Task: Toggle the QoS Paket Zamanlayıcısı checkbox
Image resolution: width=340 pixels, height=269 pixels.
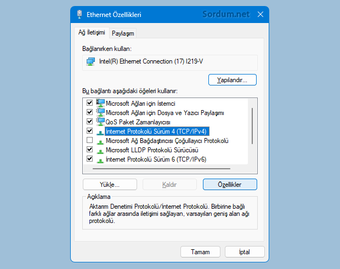Action: point(89,121)
